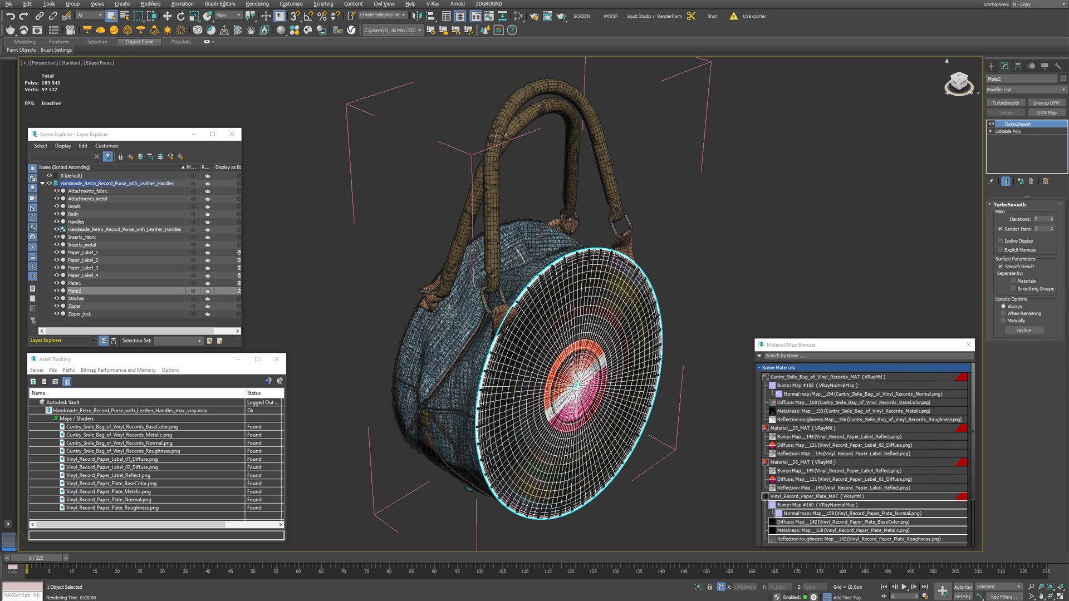
Task: Open the Rendering menu
Action: (x=257, y=3)
